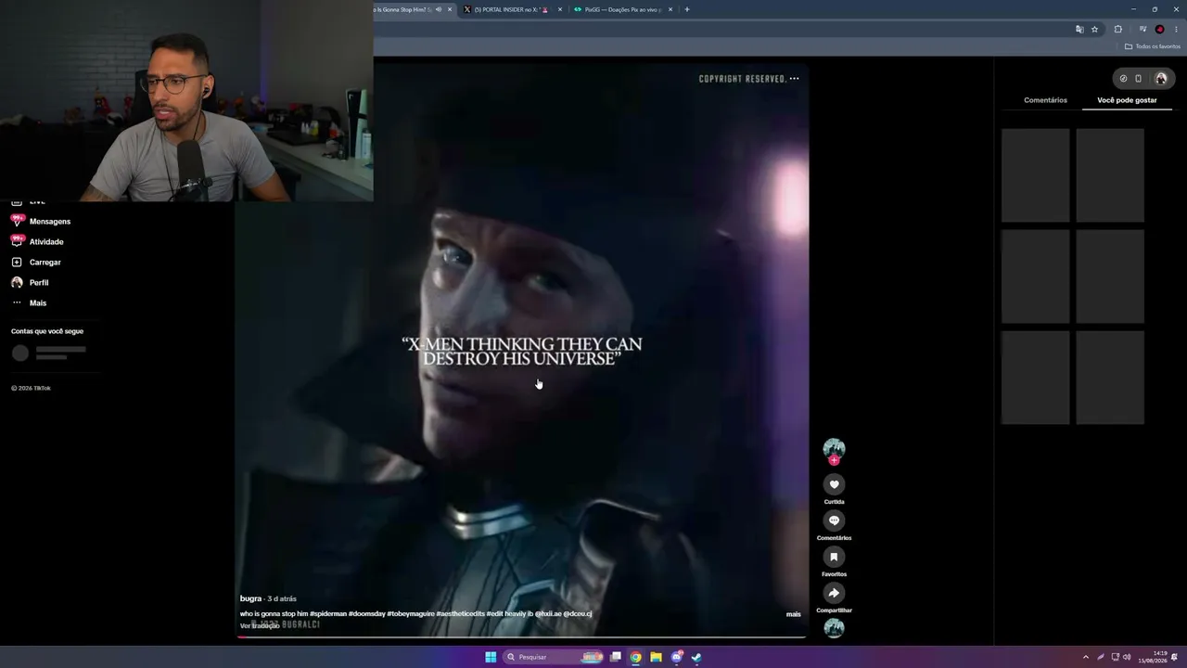The height and width of the screenshot is (668, 1187).
Task: Open media controls icon in Chrome toolbar
Action: [x=1142, y=29]
